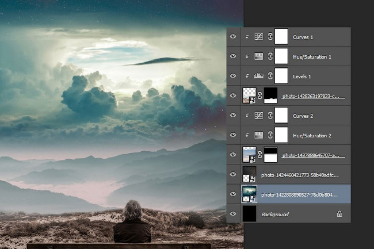This screenshot has width=374, height=249.
Task: Click the Curves 2 mask link icon
Action: [270, 116]
